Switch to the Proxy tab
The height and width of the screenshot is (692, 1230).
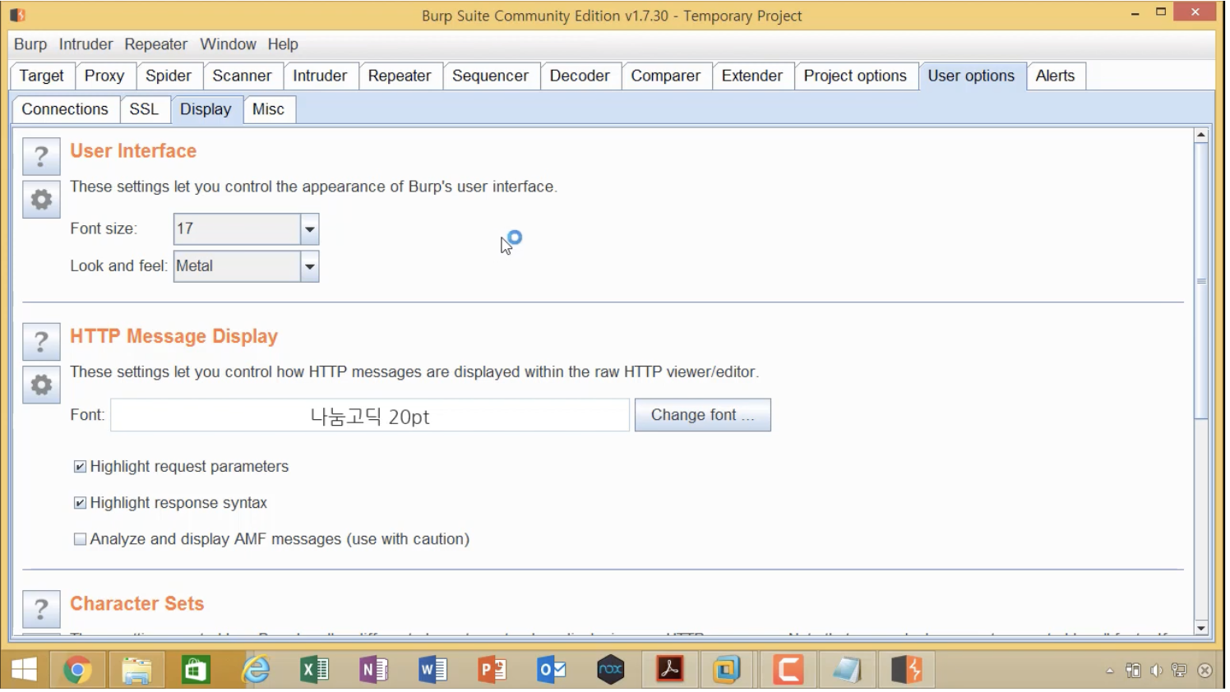click(104, 76)
